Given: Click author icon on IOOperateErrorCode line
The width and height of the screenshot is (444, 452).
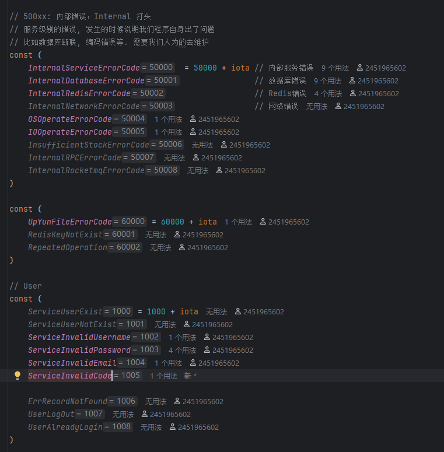Looking at the screenshot, I should (x=193, y=132).
